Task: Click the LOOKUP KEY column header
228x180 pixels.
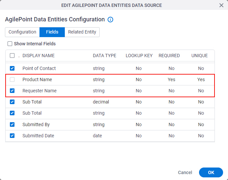Action: (139, 56)
